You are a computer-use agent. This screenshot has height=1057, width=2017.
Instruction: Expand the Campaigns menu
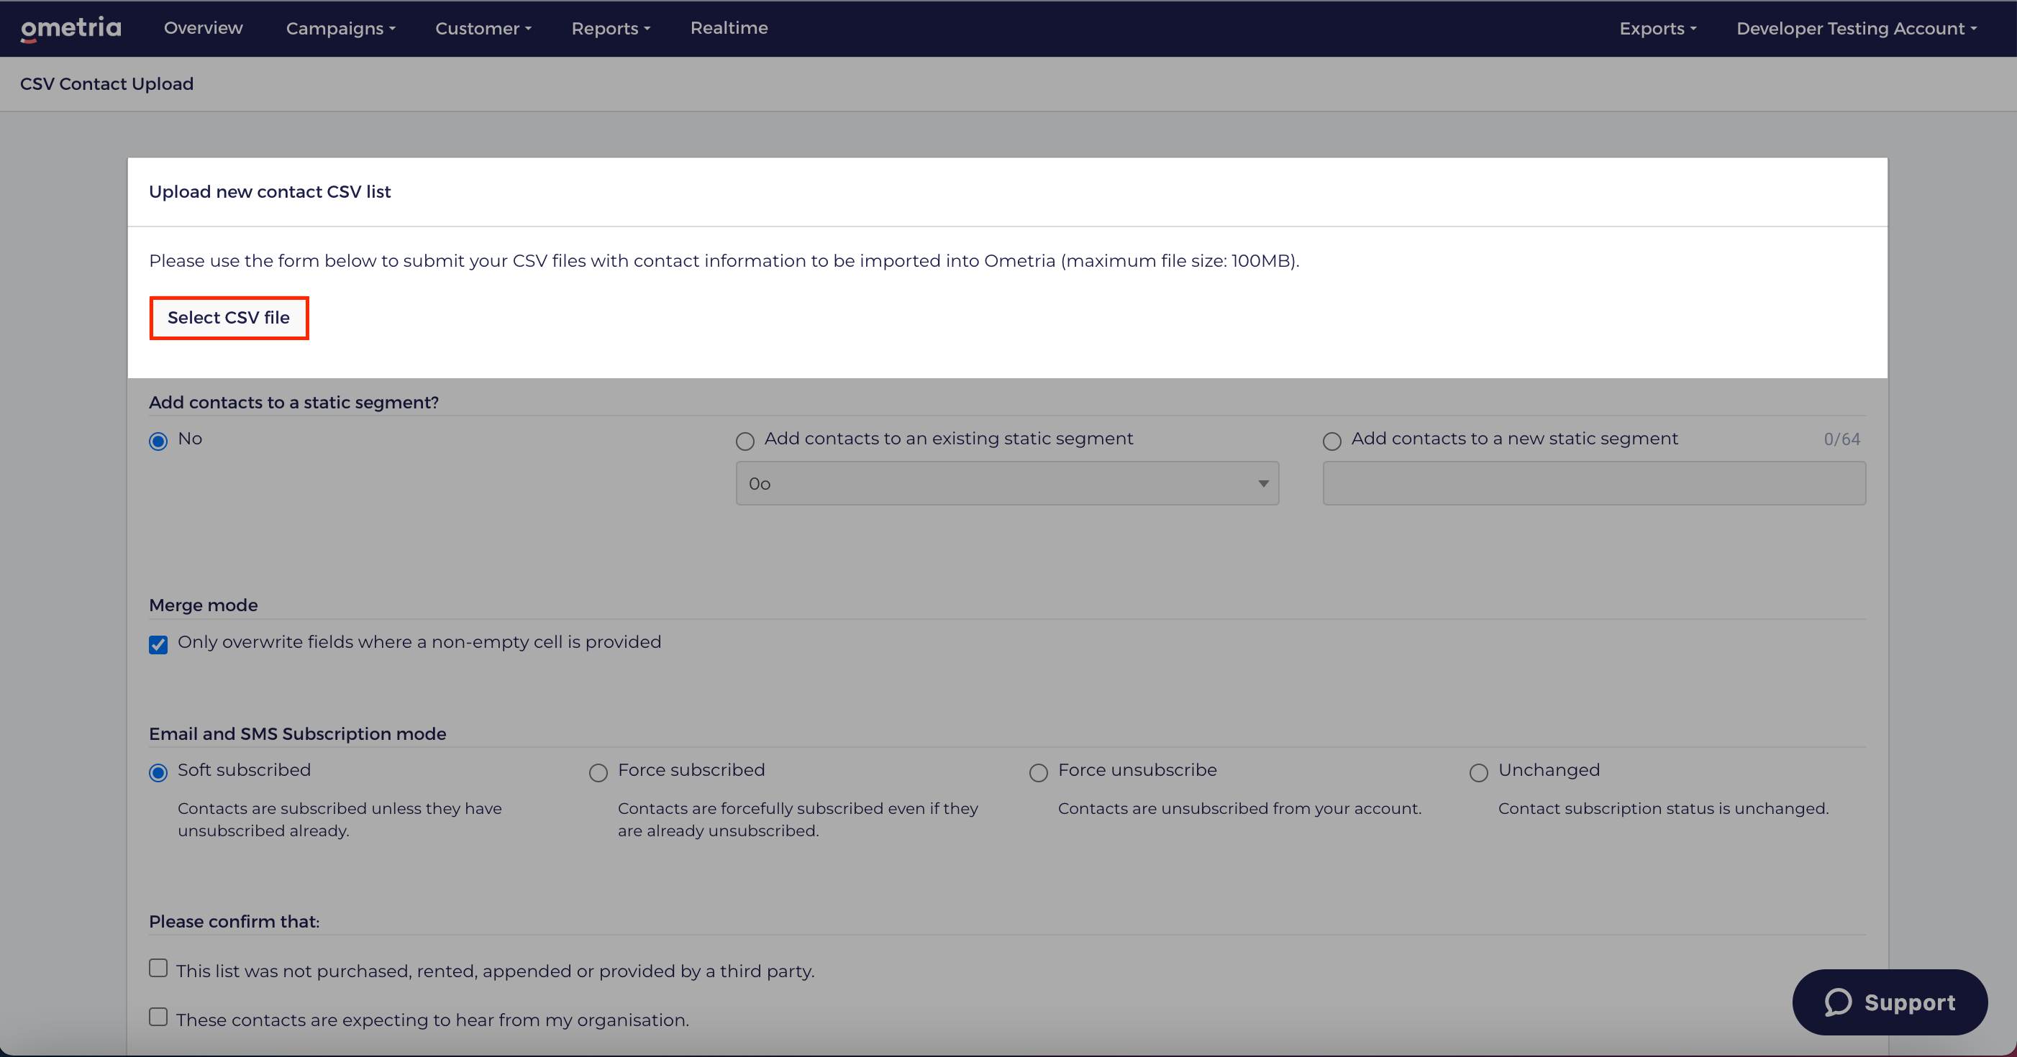pos(341,28)
